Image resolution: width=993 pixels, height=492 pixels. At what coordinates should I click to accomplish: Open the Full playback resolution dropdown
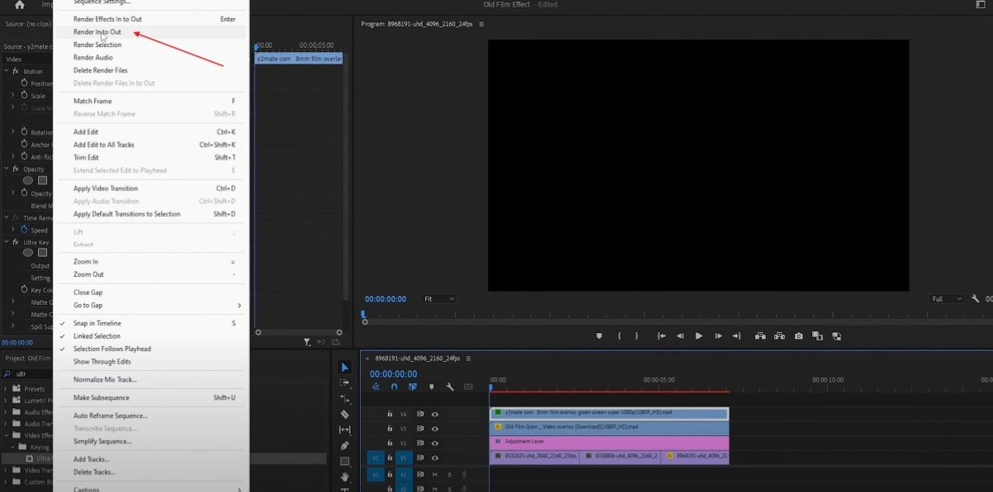click(945, 298)
